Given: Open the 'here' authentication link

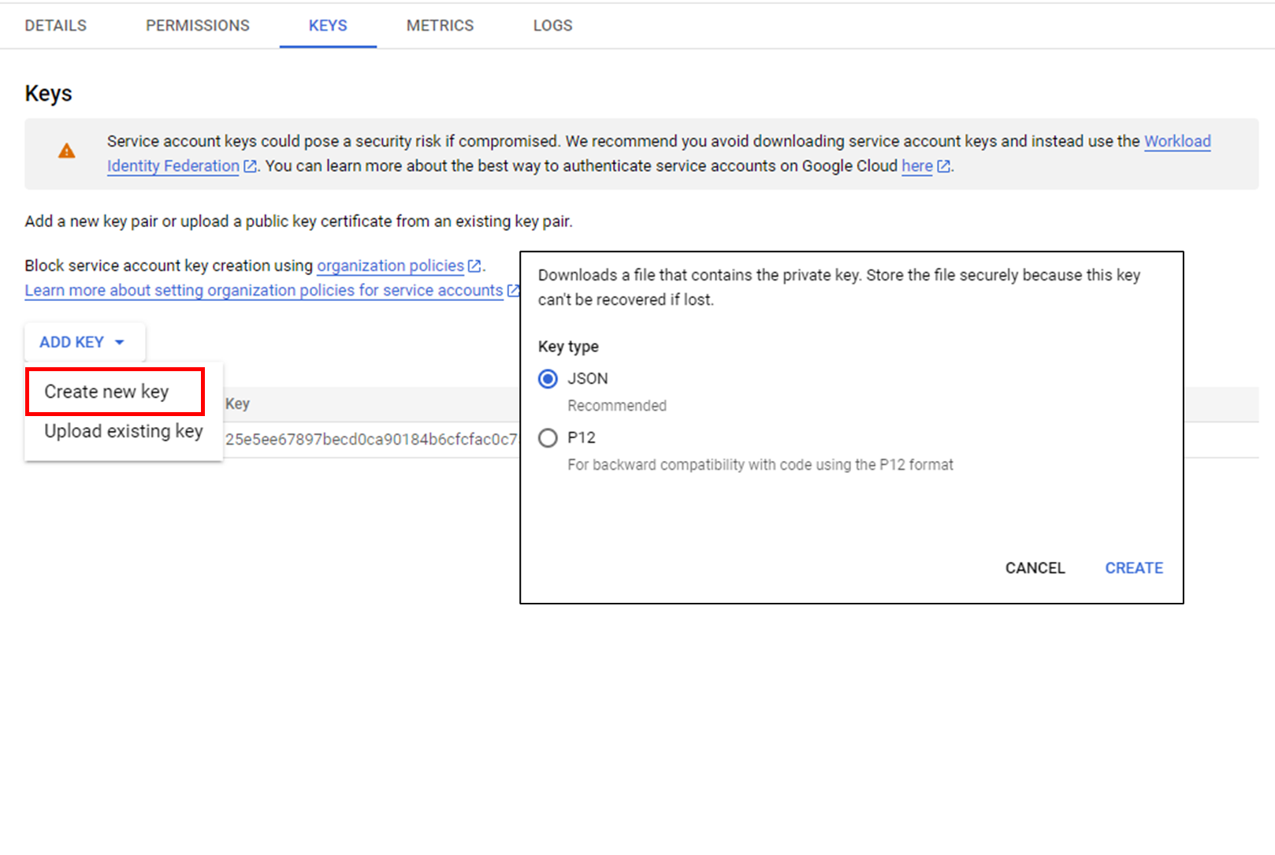Looking at the screenshot, I should click(x=917, y=166).
